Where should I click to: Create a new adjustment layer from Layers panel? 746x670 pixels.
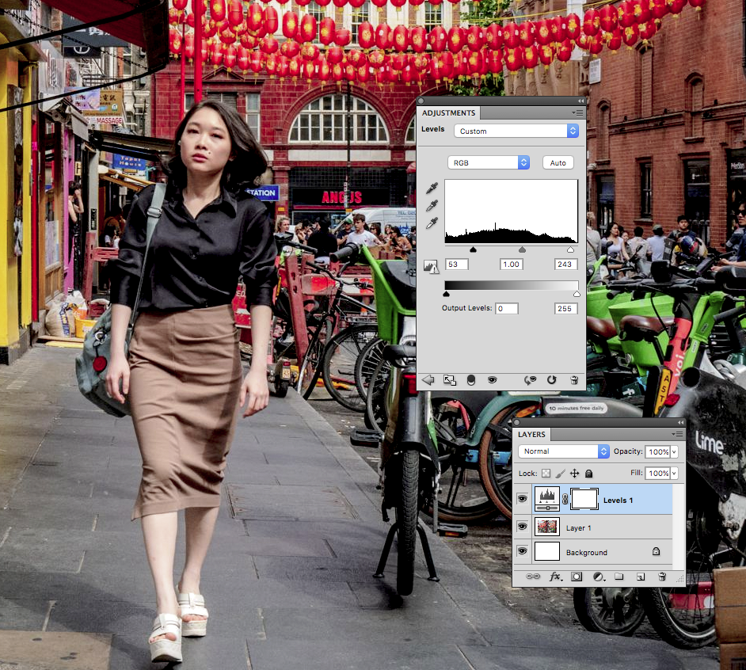click(x=598, y=577)
